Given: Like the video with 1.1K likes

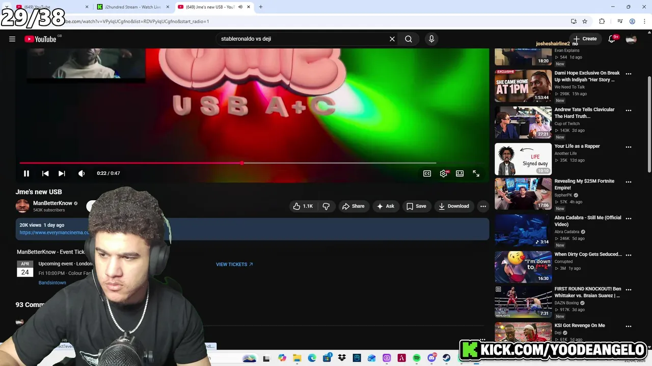Looking at the screenshot, I should click(x=303, y=206).
